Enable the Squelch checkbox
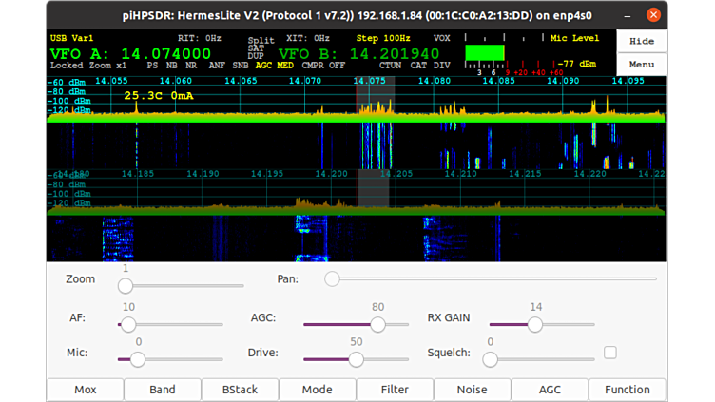This screenshot has width=715, height=402. (610, 353)
